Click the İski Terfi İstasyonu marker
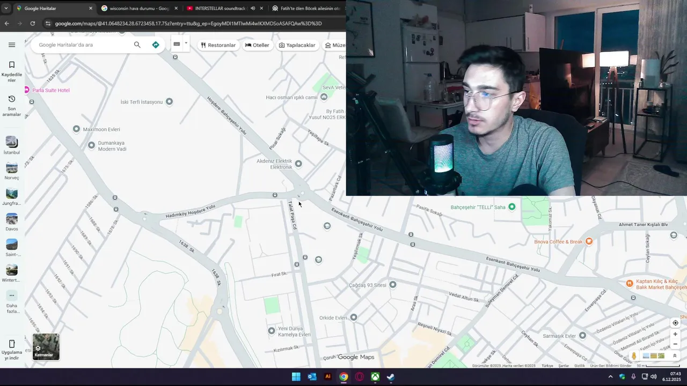 tap(169, 101)
